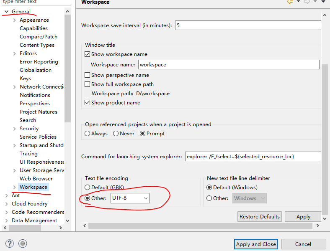Uncheck the Show product name checkbox
330x251 pixels.
[x=88, y=103]
